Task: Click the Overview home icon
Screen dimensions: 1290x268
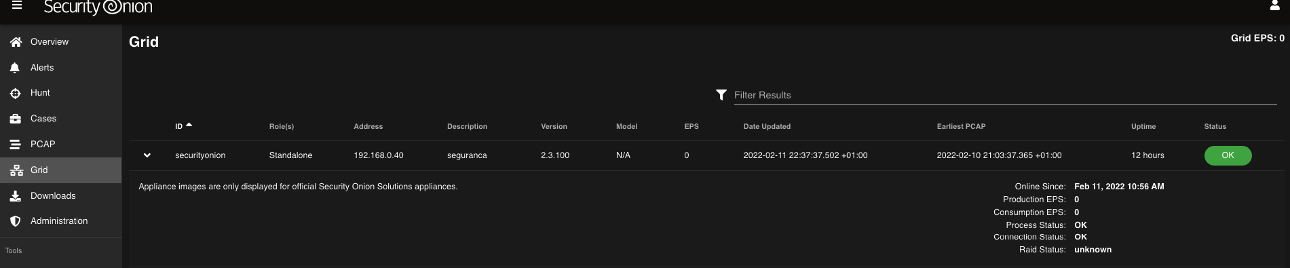Action: [16, 42]
